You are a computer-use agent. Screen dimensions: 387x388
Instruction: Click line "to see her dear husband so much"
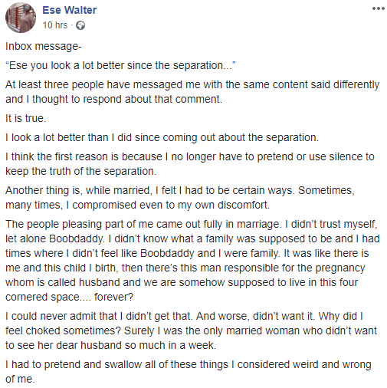[110, 345]
